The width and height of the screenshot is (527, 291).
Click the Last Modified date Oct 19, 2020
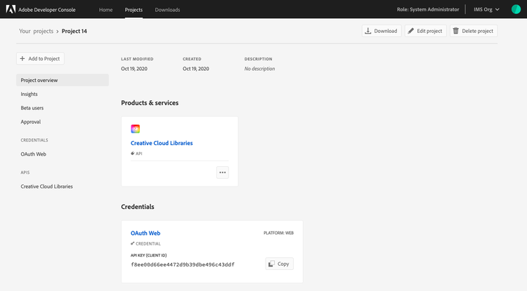(x=134, y=69)
